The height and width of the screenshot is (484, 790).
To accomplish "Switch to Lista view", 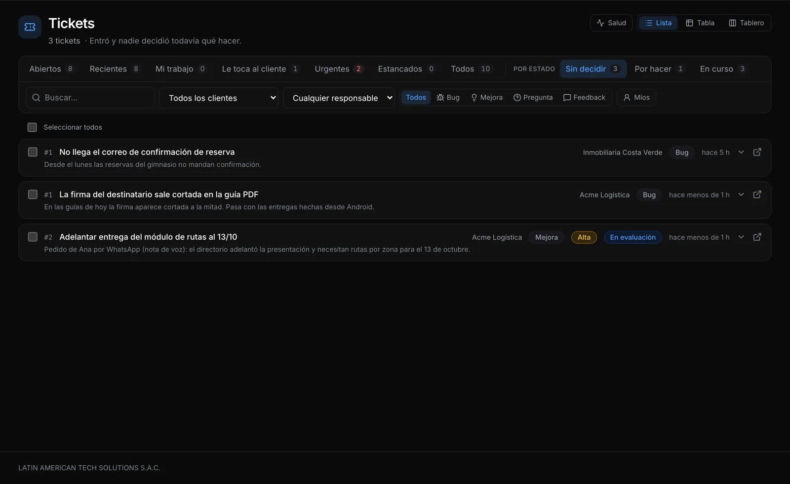I will click(658, 23).
